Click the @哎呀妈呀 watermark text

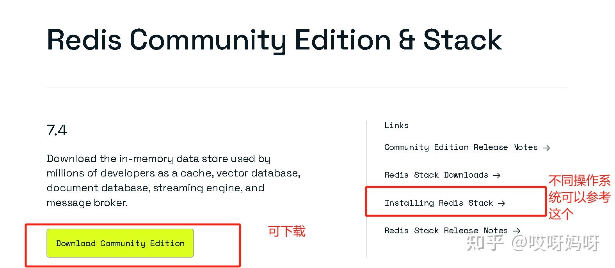(x=553, y=244)
